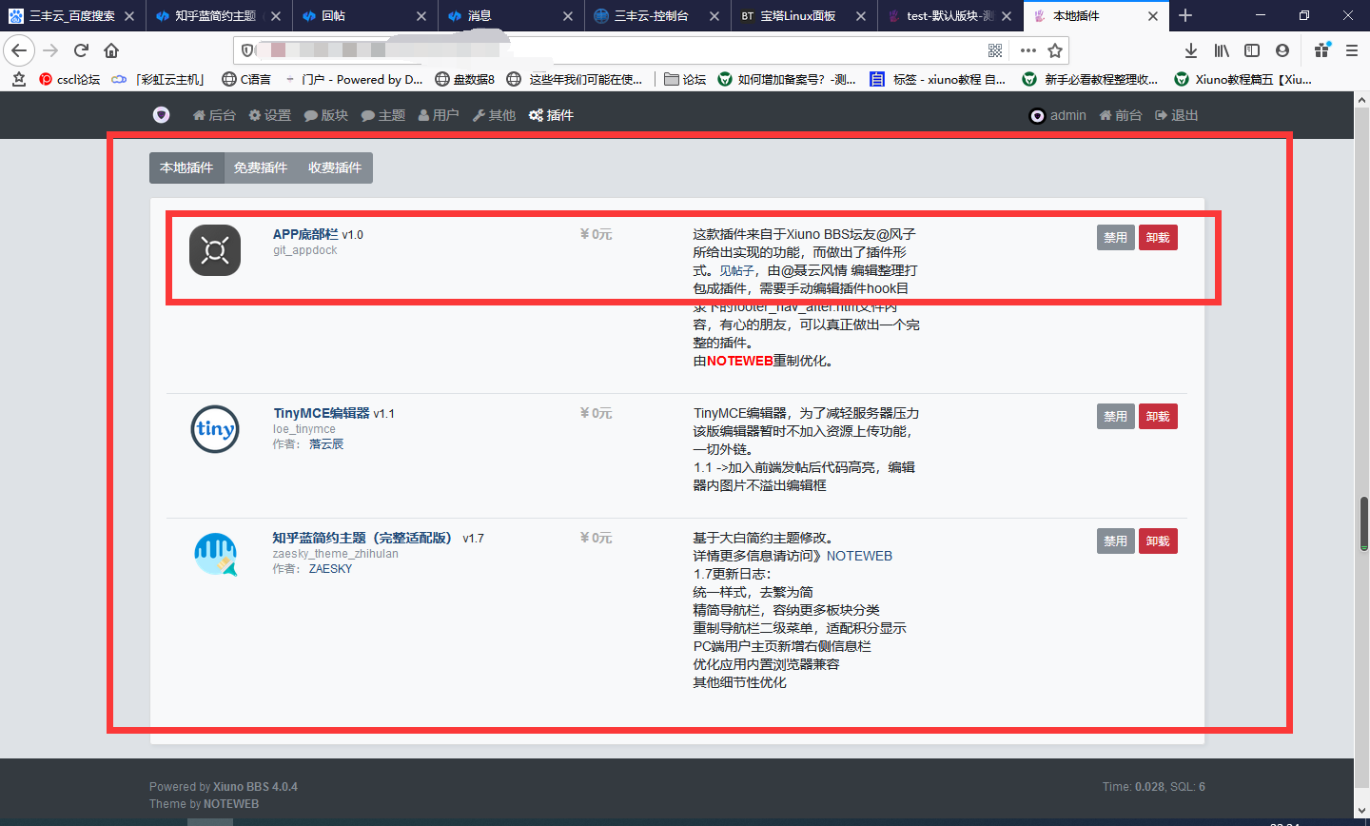Click the shield icon in address bar
Image resolution: width=1370 pixels, height=826 pixels.
click(247, 50)
